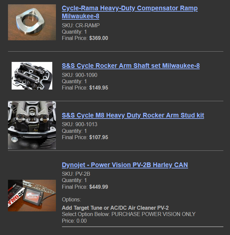Image resolution: width=230 pixels, height=235 pixels.
Task: Click the rocker arm stud kit engine photo
Action: pos(32,125)
